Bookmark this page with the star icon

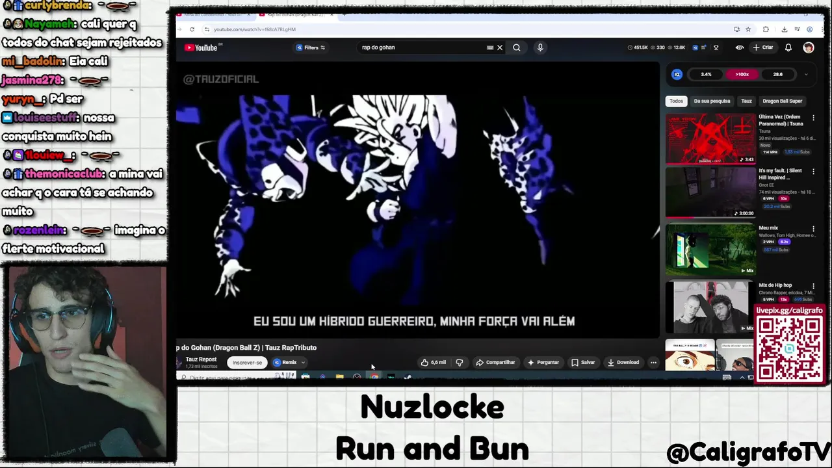748,29
